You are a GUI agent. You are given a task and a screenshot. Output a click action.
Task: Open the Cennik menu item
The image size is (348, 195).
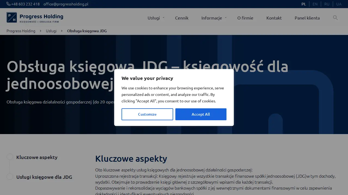click(x=182, y=18)
